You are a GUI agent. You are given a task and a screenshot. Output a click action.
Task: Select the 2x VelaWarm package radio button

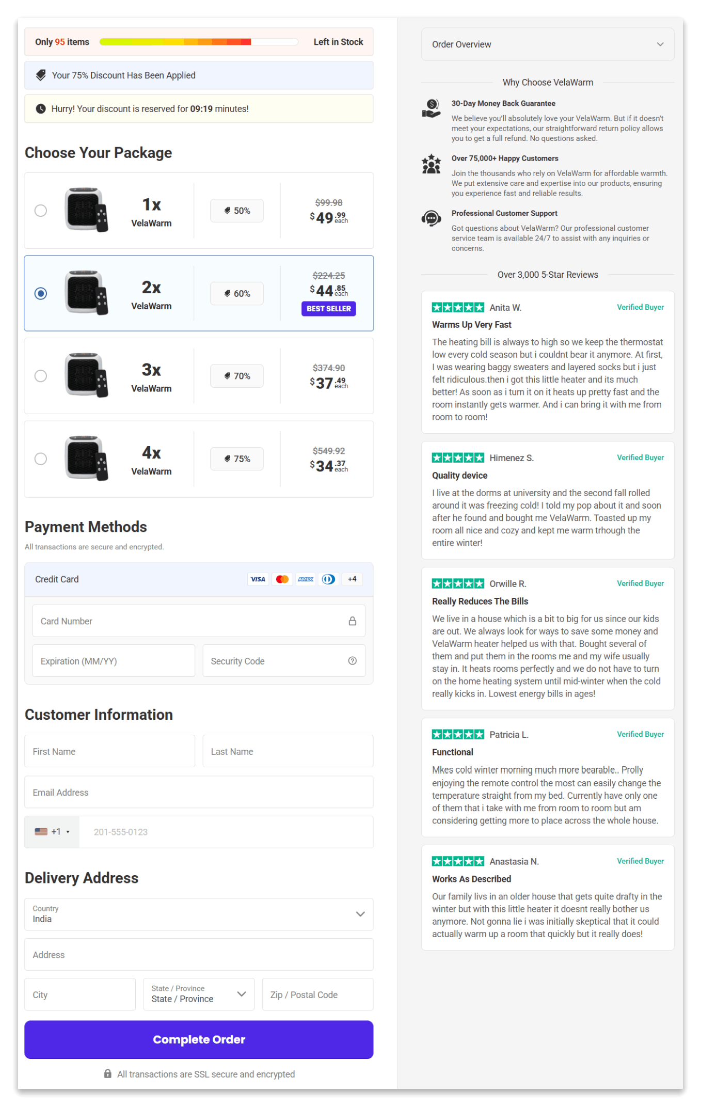[40, 293]
